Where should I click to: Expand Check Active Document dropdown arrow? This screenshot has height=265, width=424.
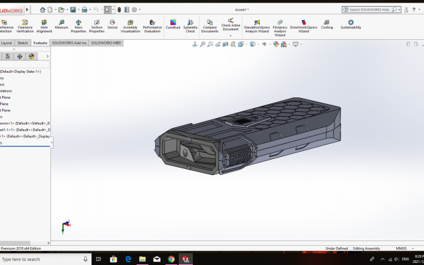[231, 35]
